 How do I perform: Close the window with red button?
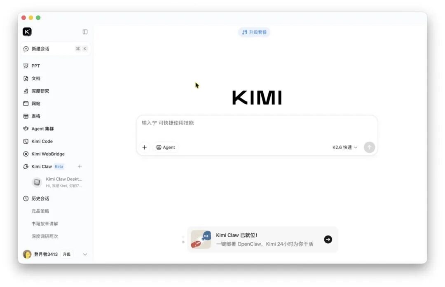pos(23,18)
